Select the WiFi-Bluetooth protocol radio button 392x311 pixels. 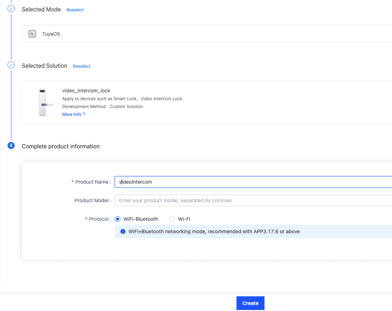(x=118, y=219)
